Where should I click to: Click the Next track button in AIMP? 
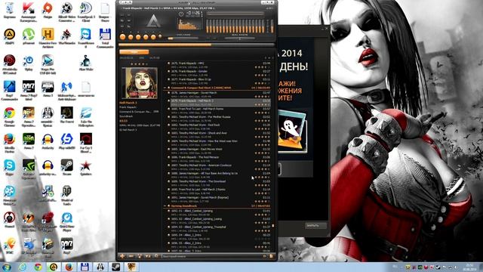(153, 37)
